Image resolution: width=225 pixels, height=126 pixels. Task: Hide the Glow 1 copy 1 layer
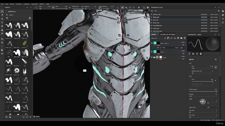pos(152,43)
